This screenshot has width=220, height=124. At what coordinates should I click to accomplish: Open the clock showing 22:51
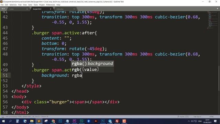pos(207,121)
